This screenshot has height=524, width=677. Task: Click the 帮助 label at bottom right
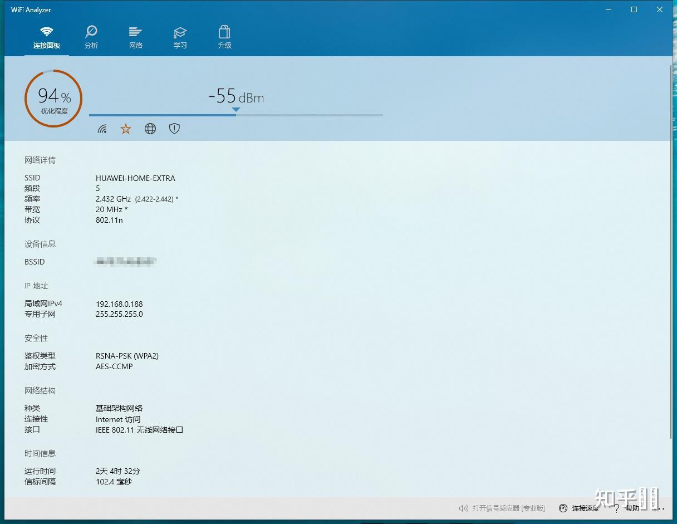point(632,508)
